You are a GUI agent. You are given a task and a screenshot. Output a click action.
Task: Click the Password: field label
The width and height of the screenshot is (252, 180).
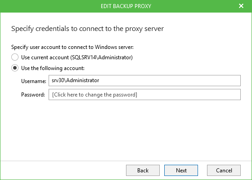pyautogui.click(x=33, y=95)
